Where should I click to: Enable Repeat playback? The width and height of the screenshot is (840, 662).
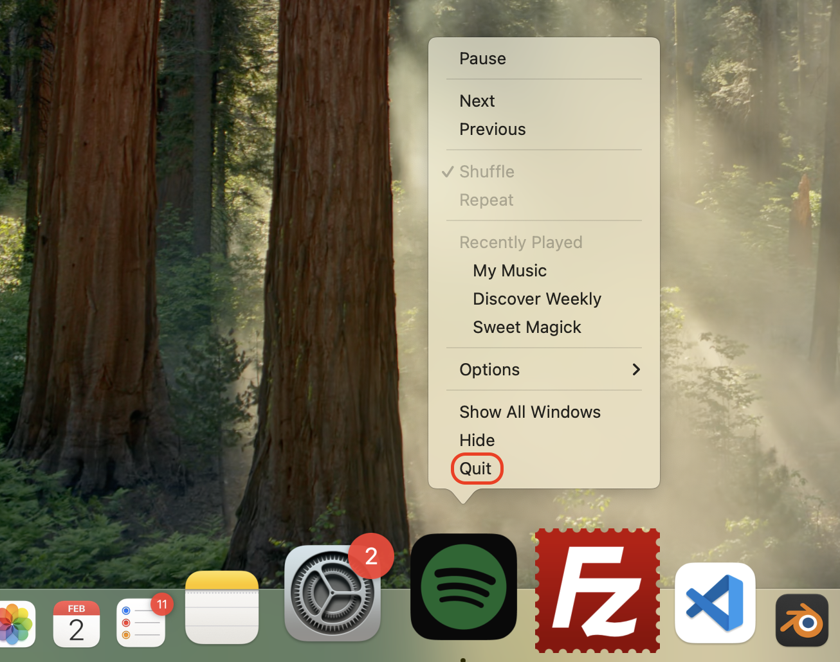(486, 200)
